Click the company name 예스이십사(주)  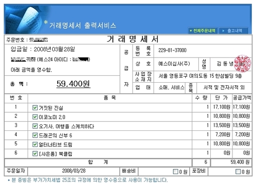(x=174, y=64)
